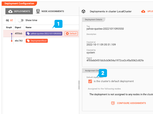Click the purple graph node for 4f55eb
This screenshot has height=114, width=153.
pyautogui.click(x=12, y=33)
